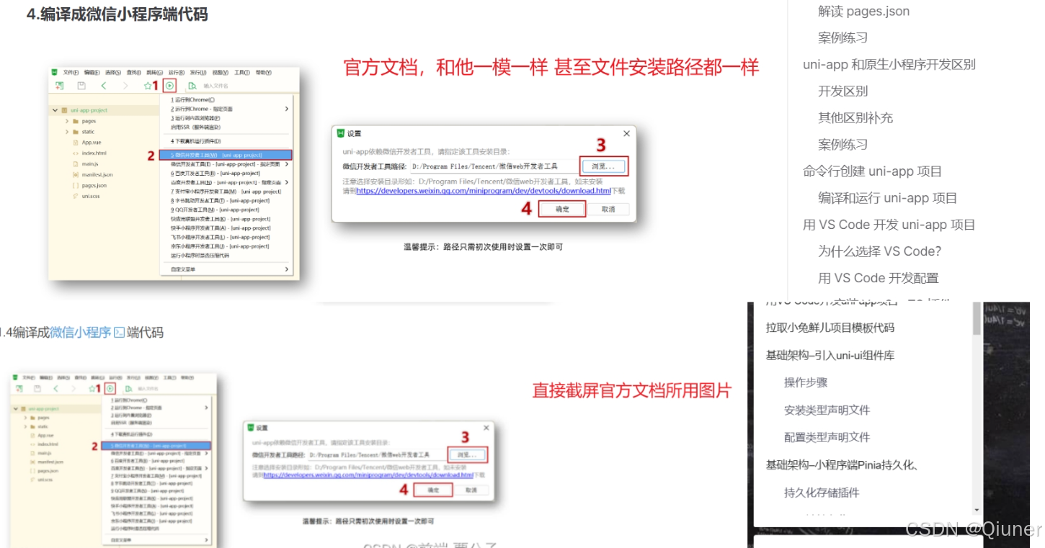This screenshot has width=1045, height=548.
Task: Click the star bookmark icon in upper HBuilderX toolbar
Action: pos(148,86)
